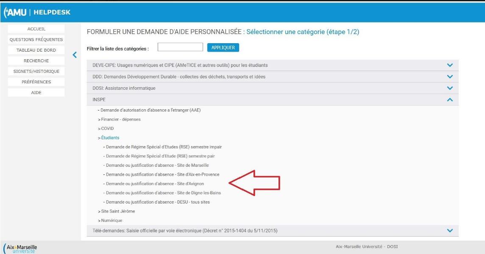The width and height of the screenshot is (485, 254).
Task: Choose Demande RSE semestre impair
Action: [164, 147]
